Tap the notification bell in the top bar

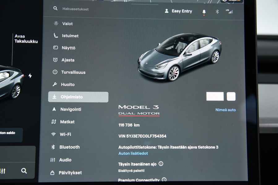coord(204,11)
